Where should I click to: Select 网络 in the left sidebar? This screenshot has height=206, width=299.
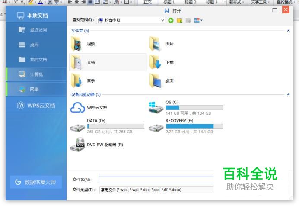click(36, 89)
